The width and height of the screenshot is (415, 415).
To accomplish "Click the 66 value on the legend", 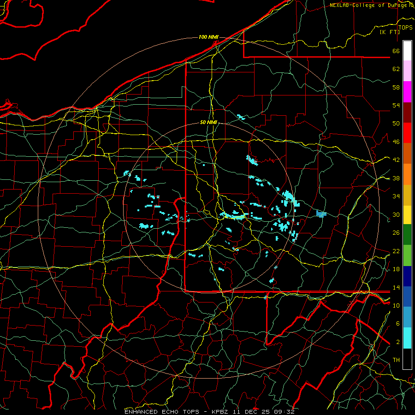I will [396, 51].
